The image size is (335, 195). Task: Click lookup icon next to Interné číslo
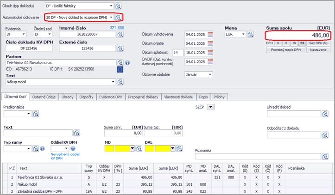coord(120,34)
